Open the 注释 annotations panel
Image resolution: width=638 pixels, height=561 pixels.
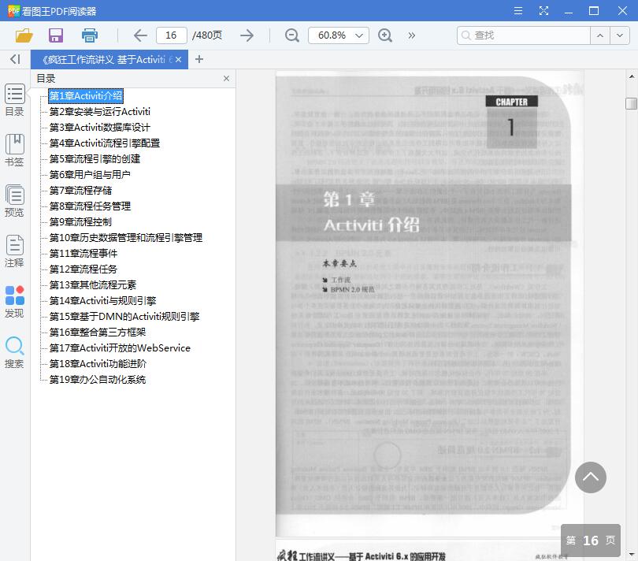(x=15, y=251)
